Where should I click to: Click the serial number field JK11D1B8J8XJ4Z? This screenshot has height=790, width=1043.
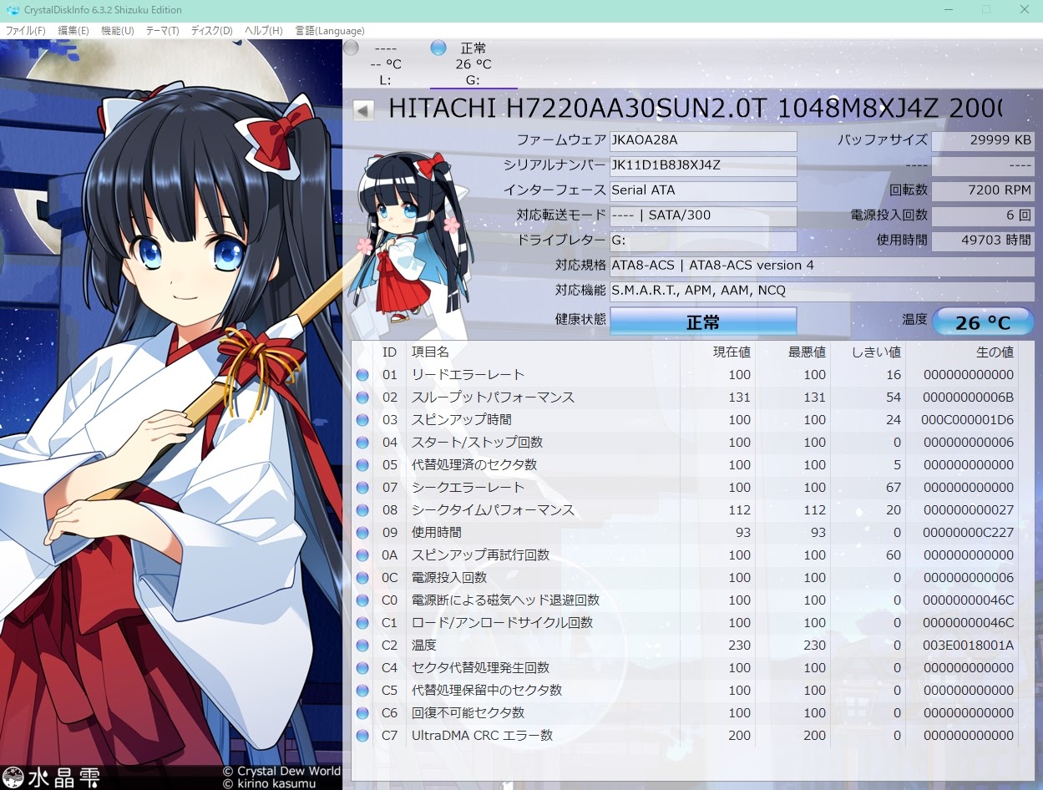pyautogui.click(x=703, y=165)
